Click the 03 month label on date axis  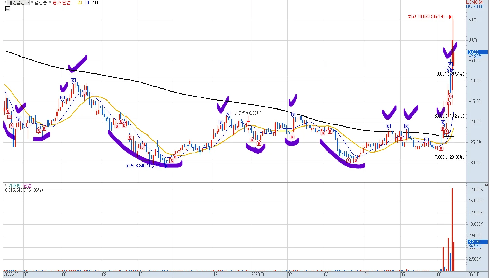tap(326, 274)
